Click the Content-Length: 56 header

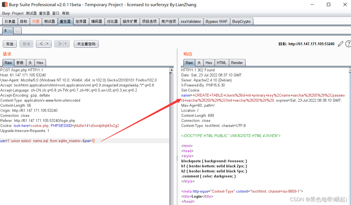(16, 105)
